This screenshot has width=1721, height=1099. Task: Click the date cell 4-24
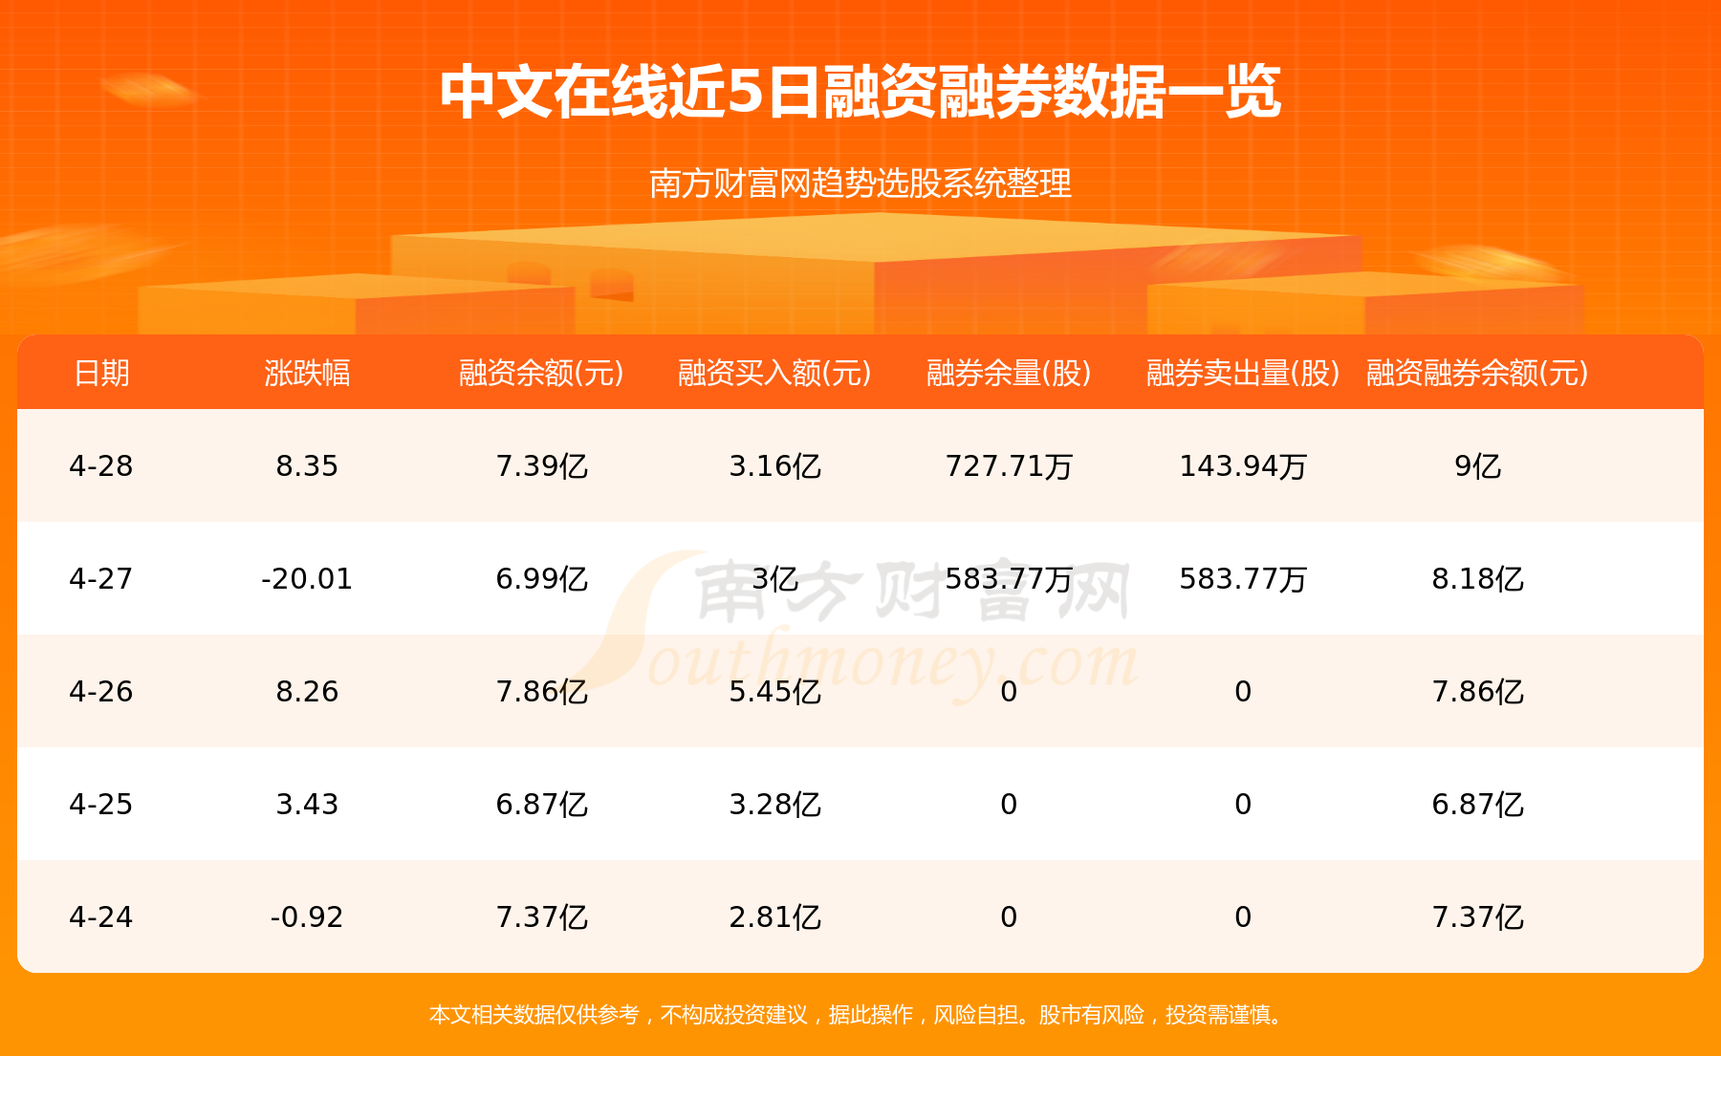coord(101,916)
